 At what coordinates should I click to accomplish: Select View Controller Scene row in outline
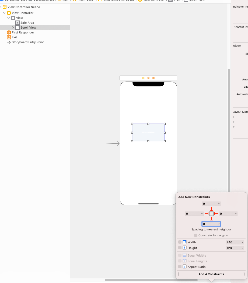[35, 7]
